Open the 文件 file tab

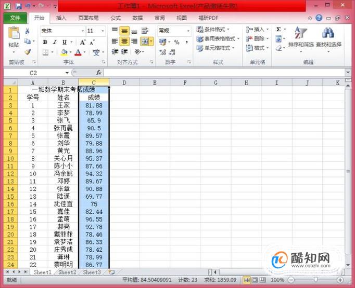(15, 18)
